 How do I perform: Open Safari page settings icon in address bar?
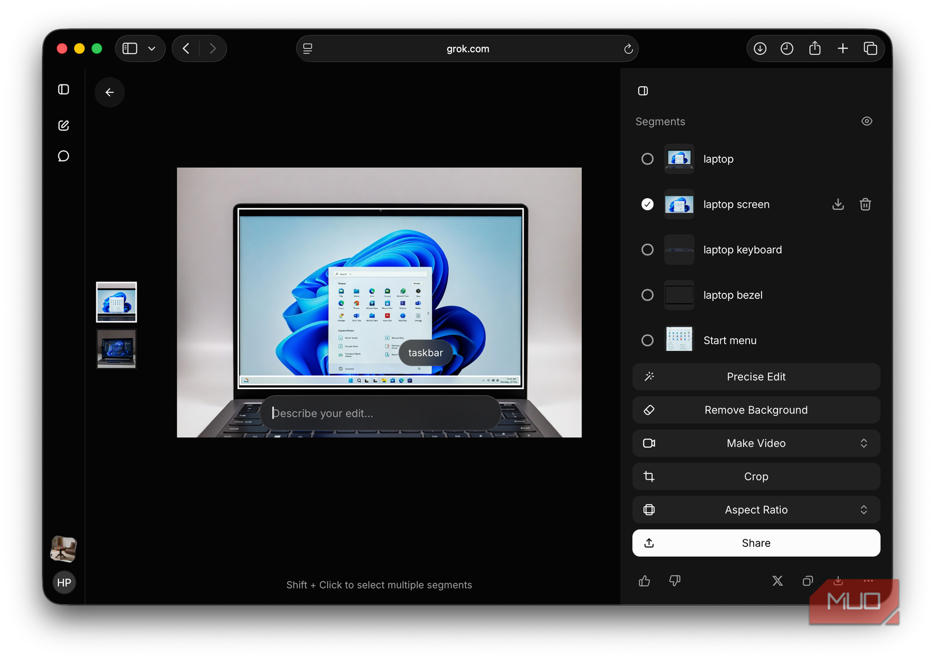pyautogui.click(x=308, y=49)
